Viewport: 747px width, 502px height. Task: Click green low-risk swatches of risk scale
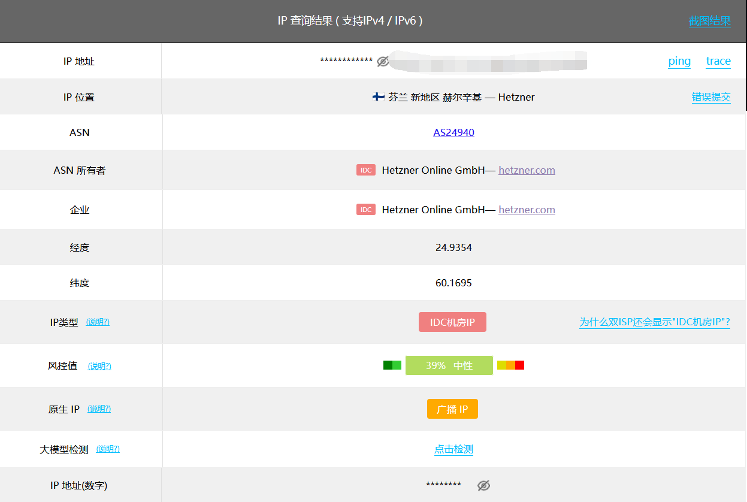pyautogui.click(x=392, y=365)
